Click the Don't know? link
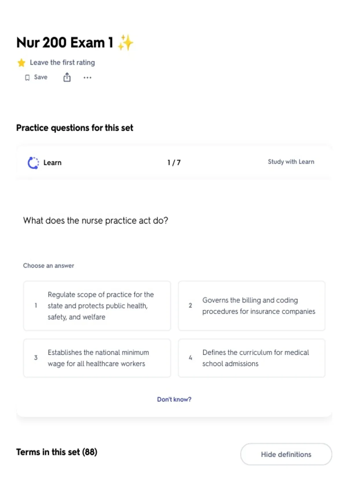Screen dimensions: 348x493 174,399
